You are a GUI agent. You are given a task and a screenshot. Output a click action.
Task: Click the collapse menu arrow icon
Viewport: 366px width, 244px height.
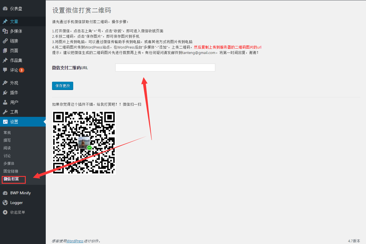tap(5, 212)
